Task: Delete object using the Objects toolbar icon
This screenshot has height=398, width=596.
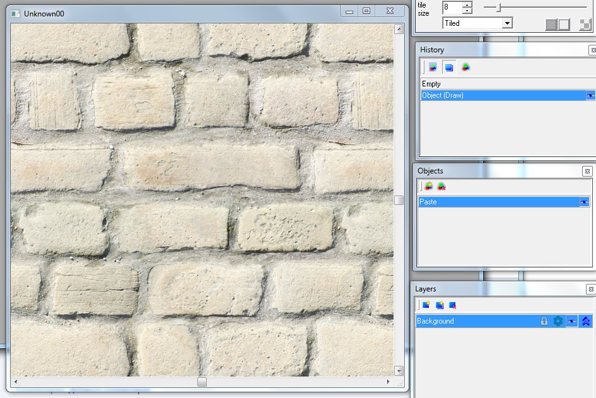Action: coord(441,186)
